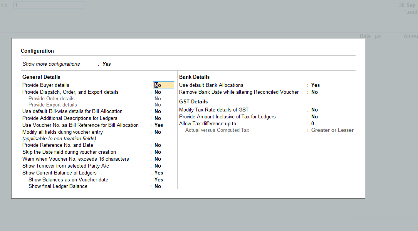Viewport: 418px width, 231px height.
Task: Click the Show final Ledger Balance label
Action: coord(58,186)
